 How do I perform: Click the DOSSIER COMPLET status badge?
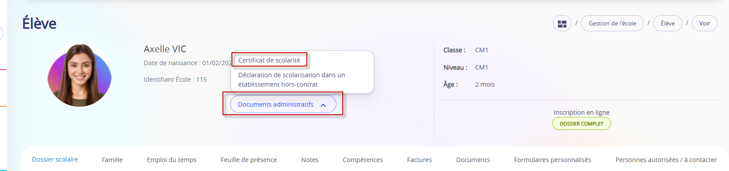tap(581, 124)
